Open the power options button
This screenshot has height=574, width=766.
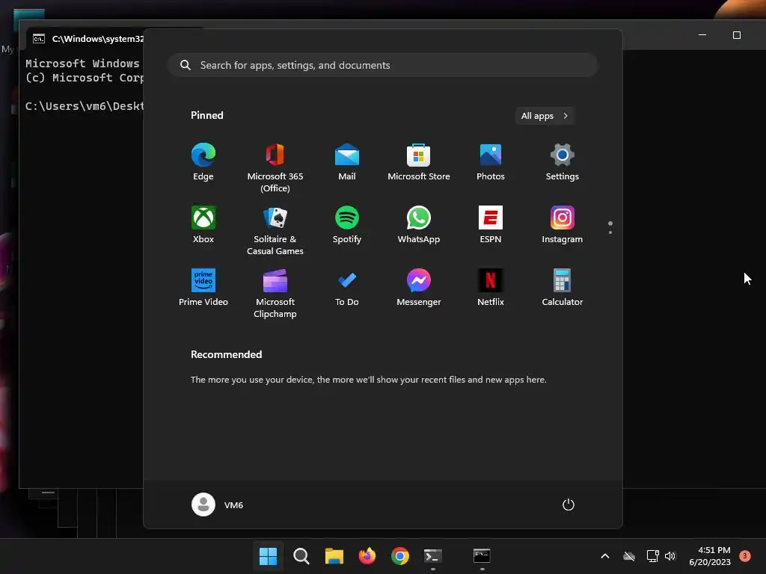coord(569,504)
